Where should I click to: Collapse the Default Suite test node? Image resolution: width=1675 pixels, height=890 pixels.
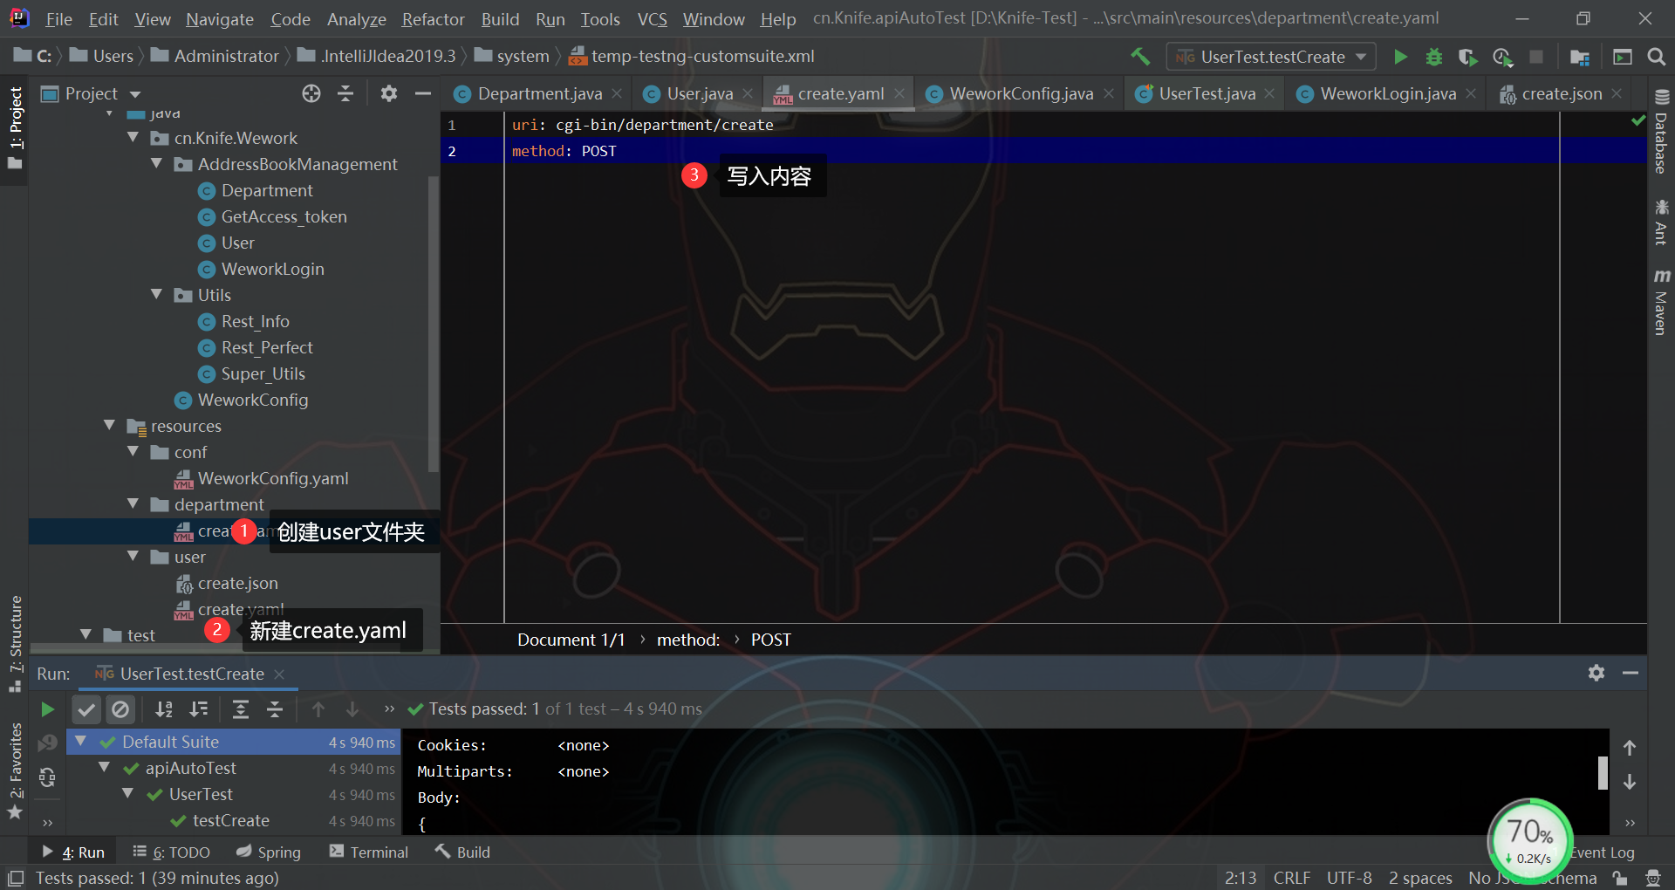click(81, 741)
